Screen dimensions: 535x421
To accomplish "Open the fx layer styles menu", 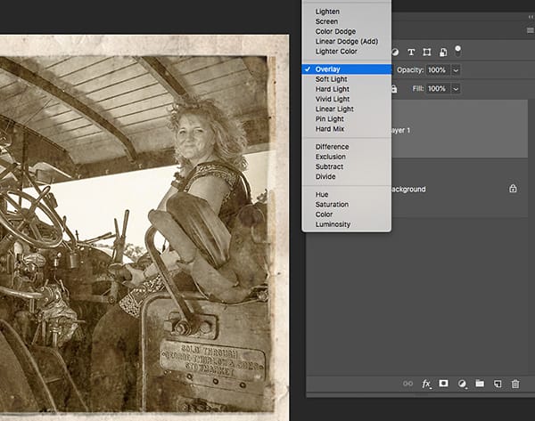I will click(x=425, y=384).
